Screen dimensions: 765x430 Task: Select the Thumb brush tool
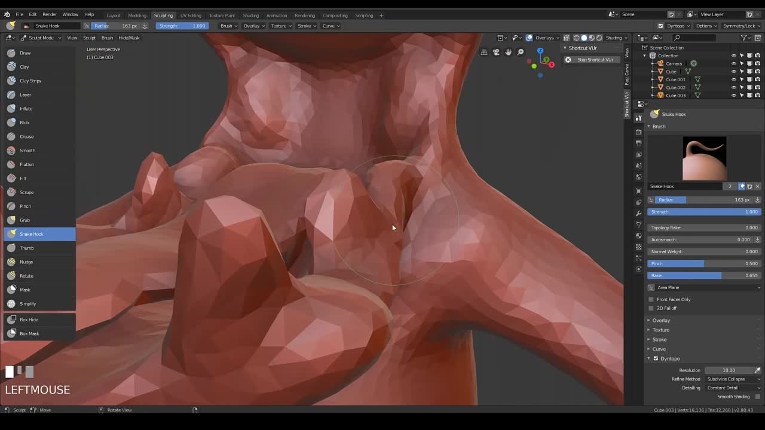(39, 248)
